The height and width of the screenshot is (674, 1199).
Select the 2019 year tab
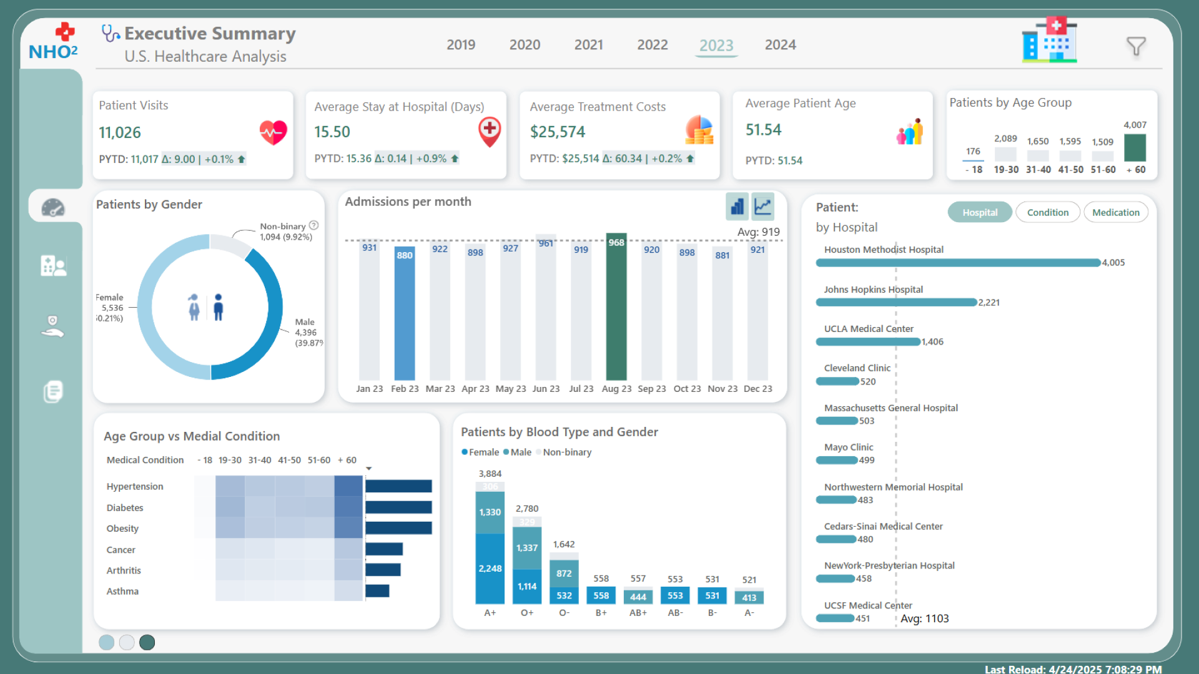pos(461,45)
